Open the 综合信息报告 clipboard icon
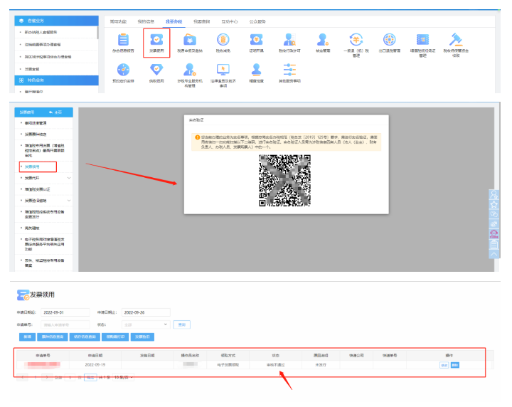Viewport: 512px width, 407px height. (x=123, y=40)
